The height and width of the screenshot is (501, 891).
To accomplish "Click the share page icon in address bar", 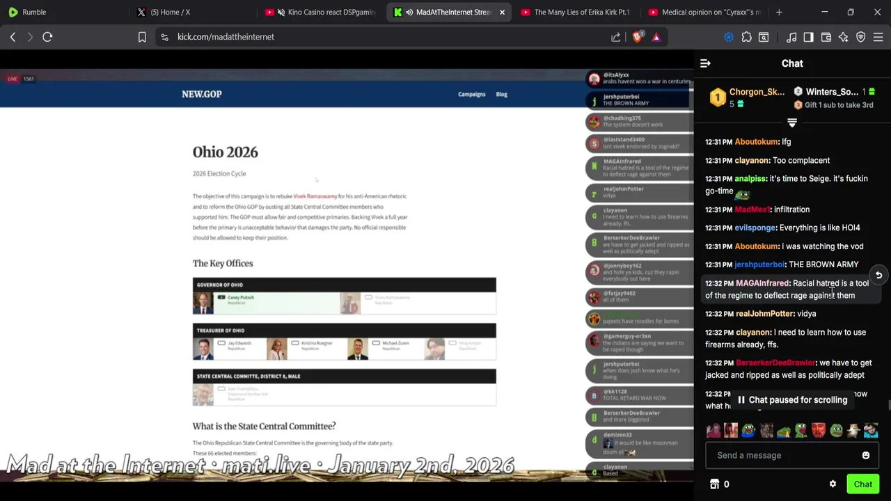I will 616,37.
